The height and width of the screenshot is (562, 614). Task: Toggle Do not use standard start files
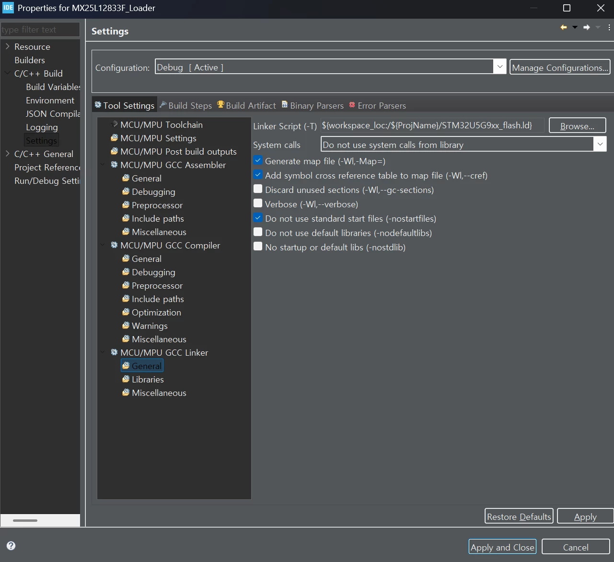[258, 218]
